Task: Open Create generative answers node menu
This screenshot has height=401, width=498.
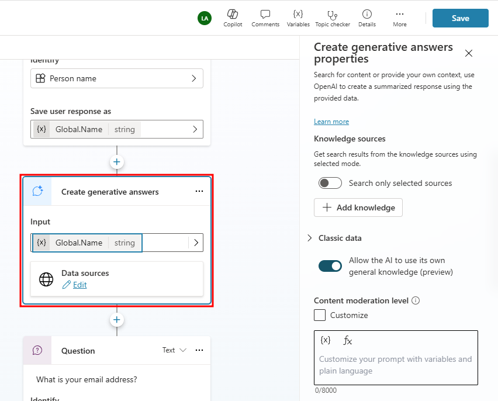Action: coord(199,191)
